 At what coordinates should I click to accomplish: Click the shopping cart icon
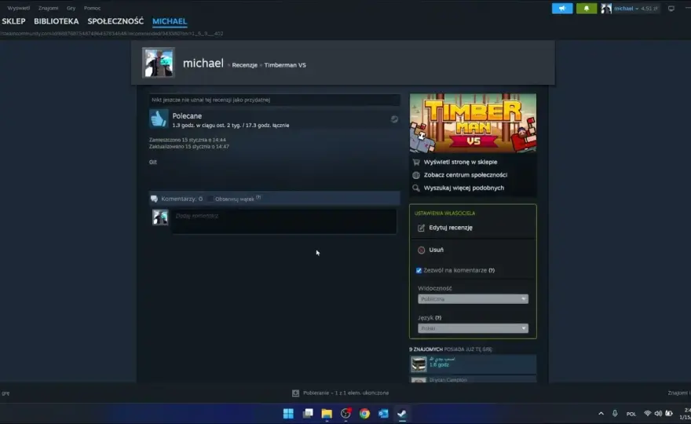click(416, 163)
